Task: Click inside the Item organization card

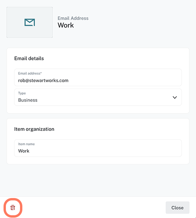Action: coord(98,141)
